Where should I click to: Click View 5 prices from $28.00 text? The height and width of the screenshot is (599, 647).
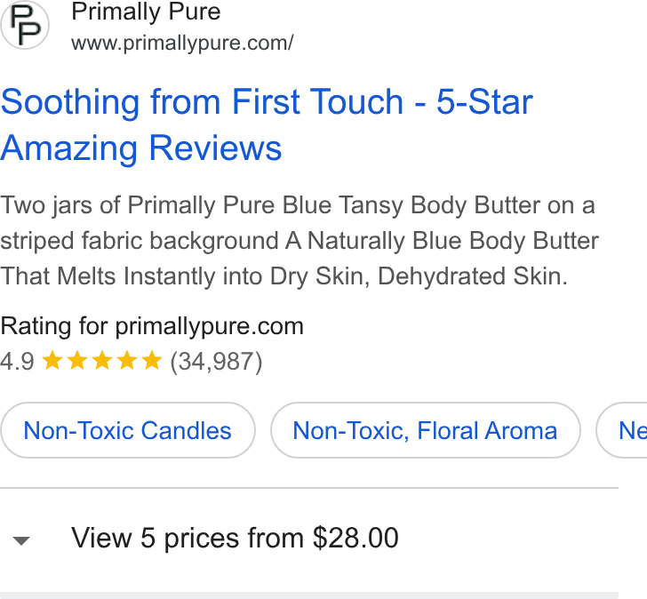click(x=235, y=538)
